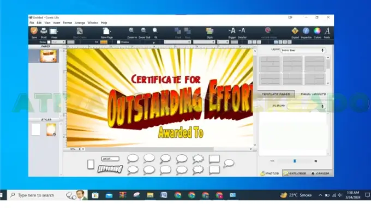Image resolution: width=371 pixels, height=208 pixels.
Task: Select the standalone balloon at tray's right end
Action: (x=229, y=163)
